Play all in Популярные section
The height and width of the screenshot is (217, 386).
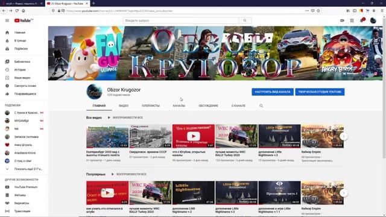(128, 174)
